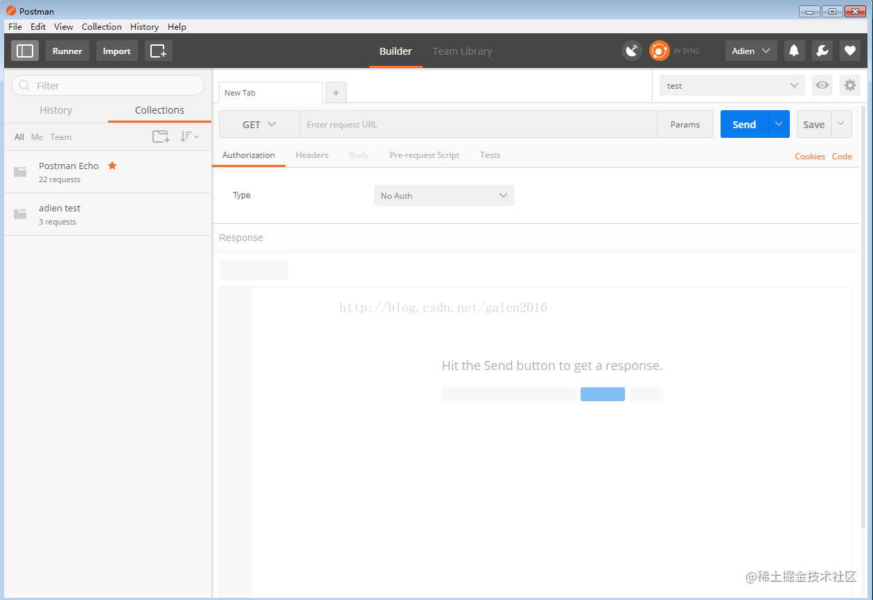Open the GET method dropdown

tap(258, 124)
